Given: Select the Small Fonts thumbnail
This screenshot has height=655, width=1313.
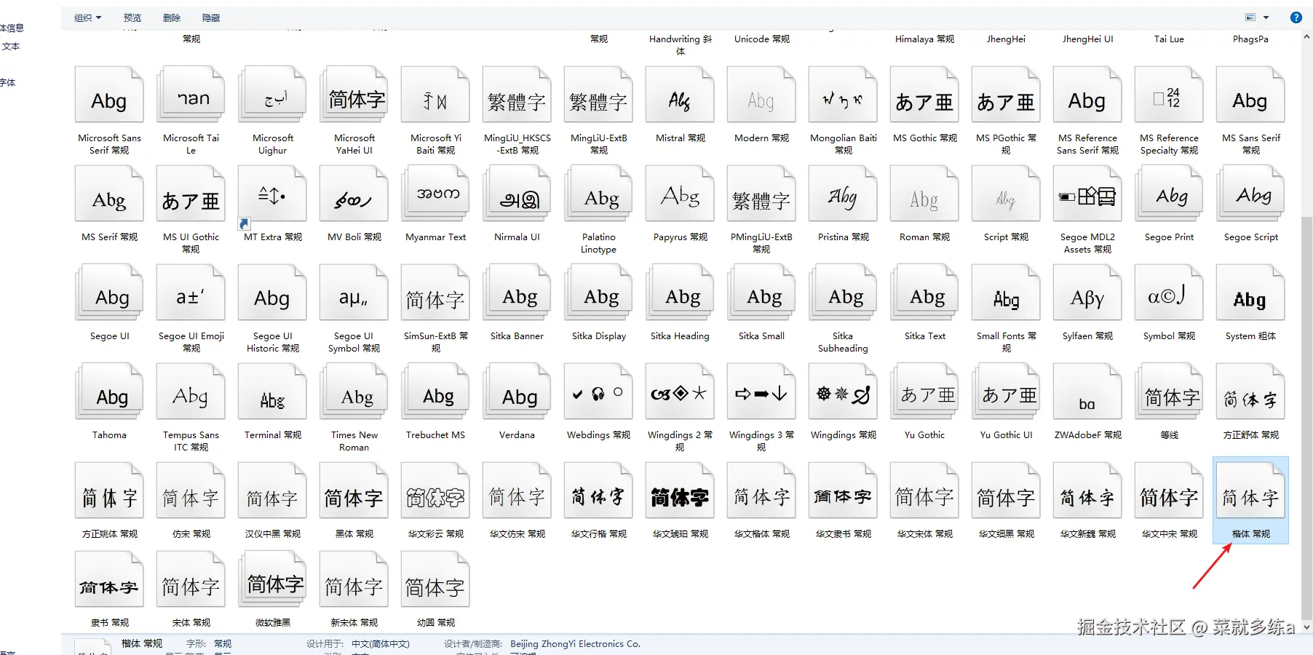Looking at the screenshot, I should 1006,293.
